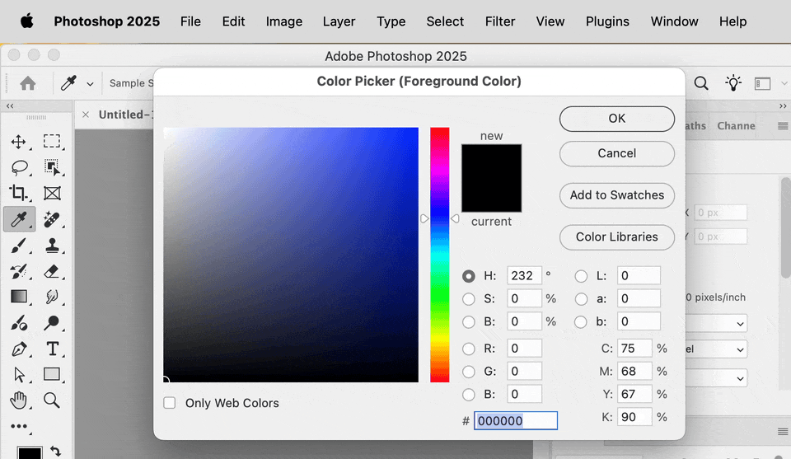Open the eyedropper tool preset dropdown arrow

coord(90,84)
